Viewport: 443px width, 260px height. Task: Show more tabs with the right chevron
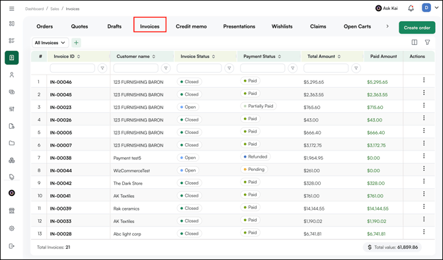[387, 26]
